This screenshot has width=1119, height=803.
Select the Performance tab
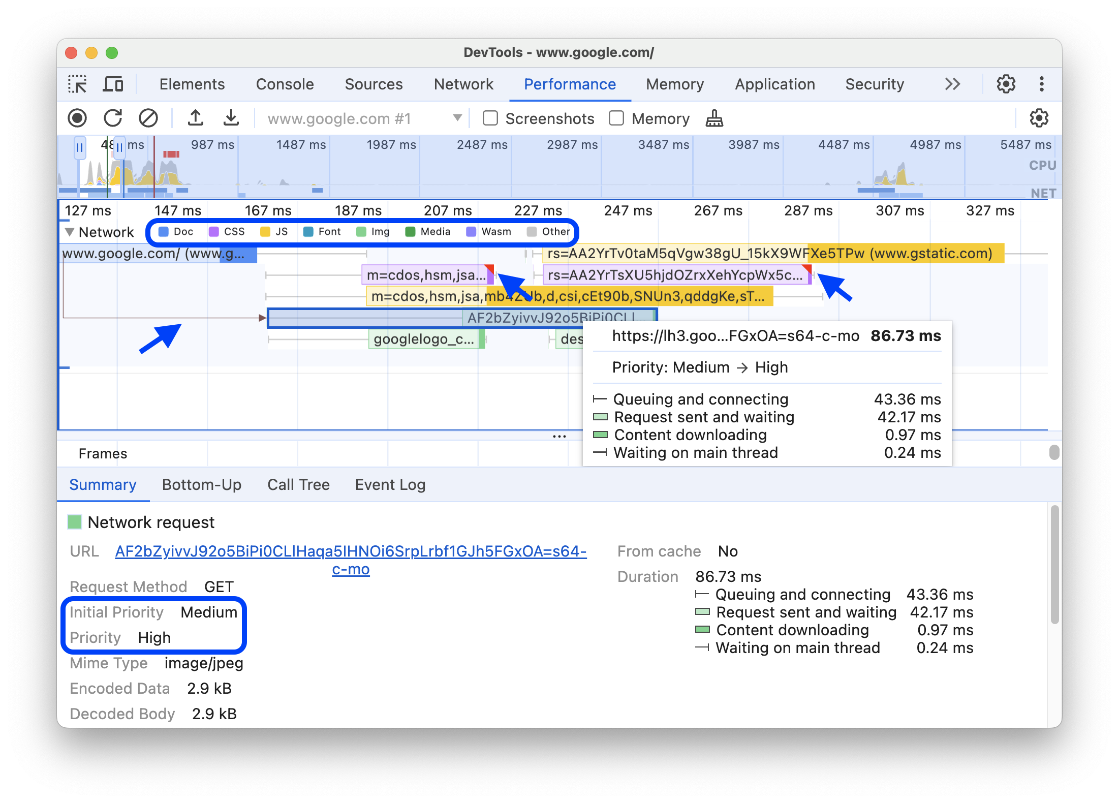[x=570, y=83]
